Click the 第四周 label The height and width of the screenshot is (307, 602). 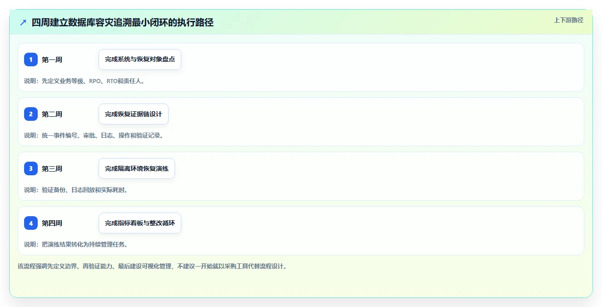52,223
